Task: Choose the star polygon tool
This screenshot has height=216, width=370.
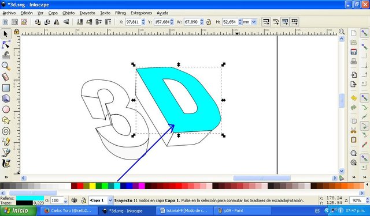Action: click(6, 120)
